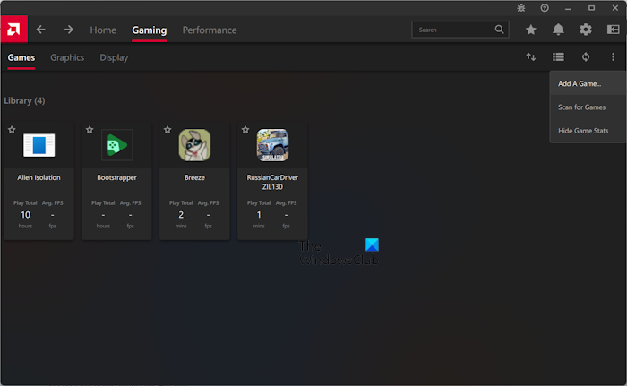Favorite Bootstrapper with its star
627x386 pixels.
tap(90, 130)
